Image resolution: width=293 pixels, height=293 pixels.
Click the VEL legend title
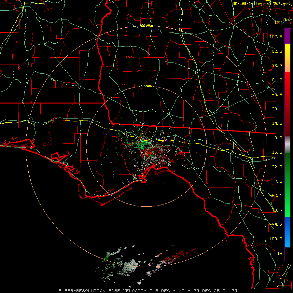[286, 20]
